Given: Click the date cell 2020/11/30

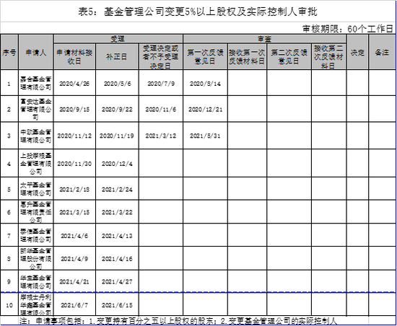Looking at the screenshot, I should (x=74, y=164).
